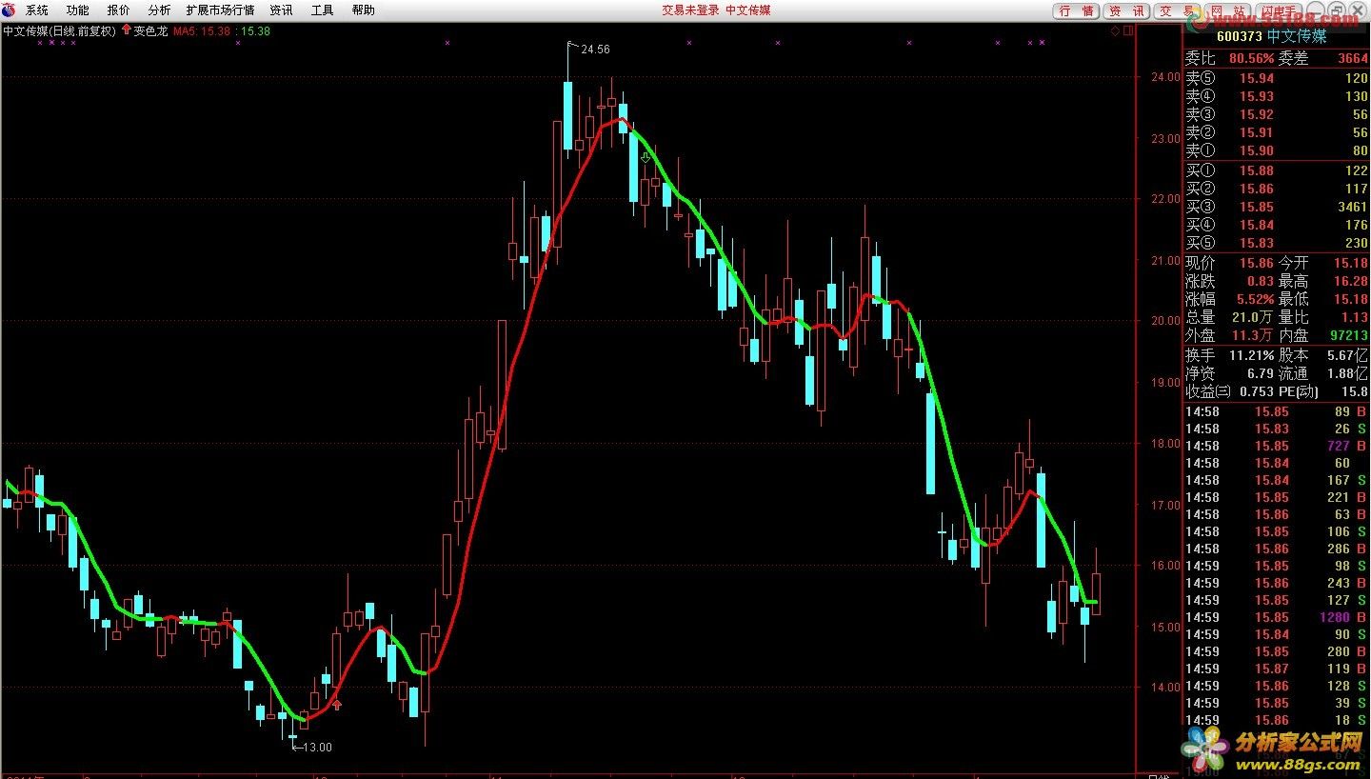The width and height of the screenshot is (1371, 779).
Task: Click the green down-arrow sell signal marker
Action: click(646, 157)
